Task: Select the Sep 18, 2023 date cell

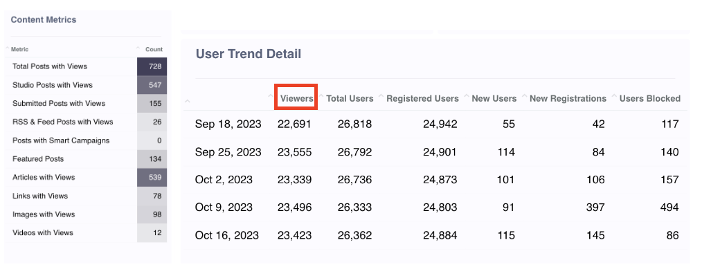Action: click(x=228, y=124)
